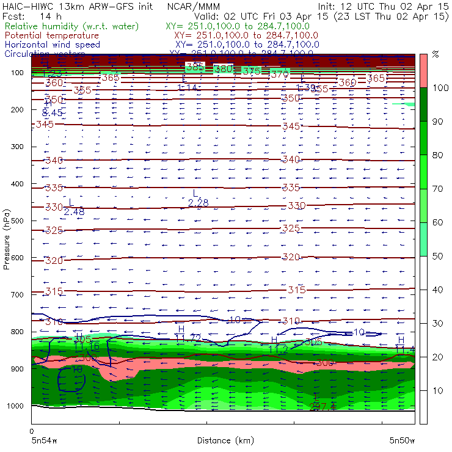The height and width of the screenshot is (452, 452).
Task: Click the 'Distance (km)' axis title
Action: (x=225, y=441)
